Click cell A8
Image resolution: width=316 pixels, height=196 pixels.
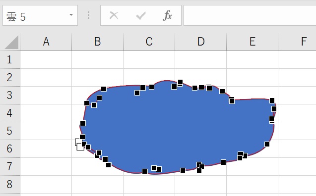tap(46, 184)
